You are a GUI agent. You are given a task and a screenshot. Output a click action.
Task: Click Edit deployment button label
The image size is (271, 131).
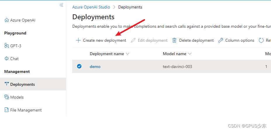point(153,40)
